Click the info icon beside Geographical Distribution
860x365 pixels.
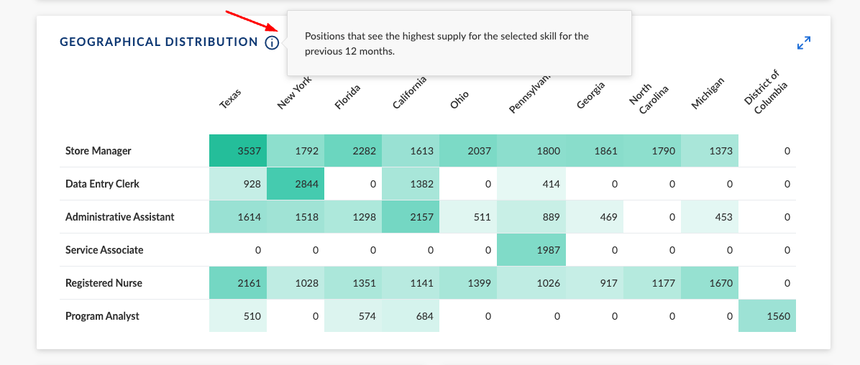coord(271,42)
